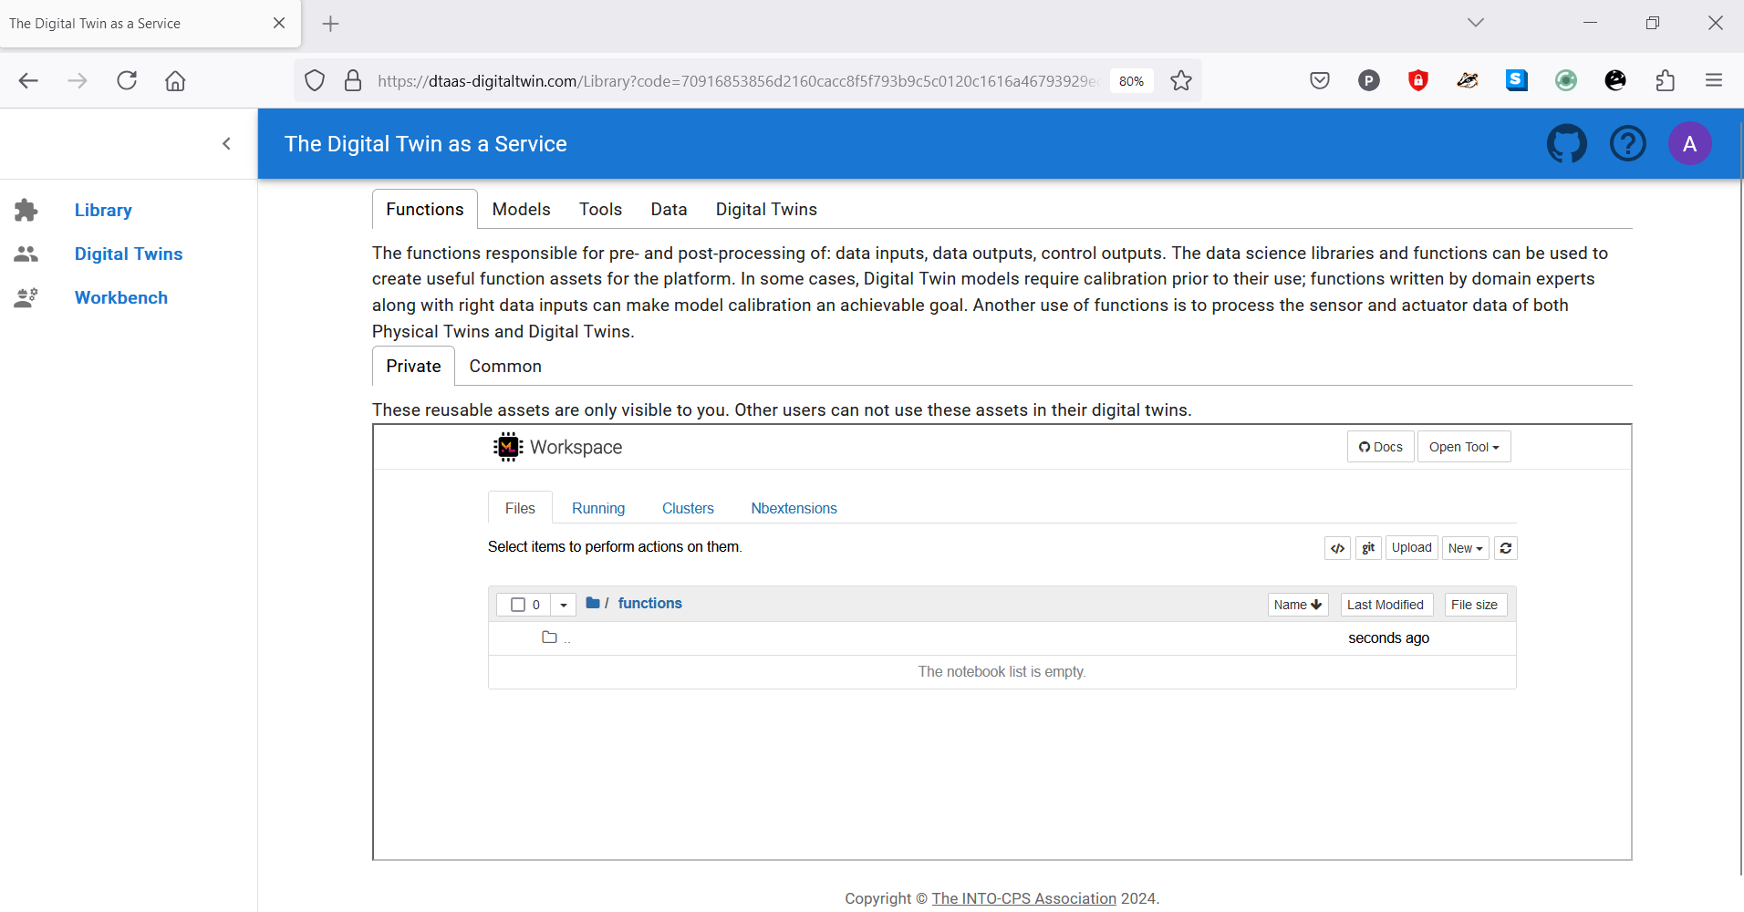Expand the selection dropdown arrow beside checkbox
Image resolution: width=1744 pixels, height=912 pixels.
click(x=564, y=605)
